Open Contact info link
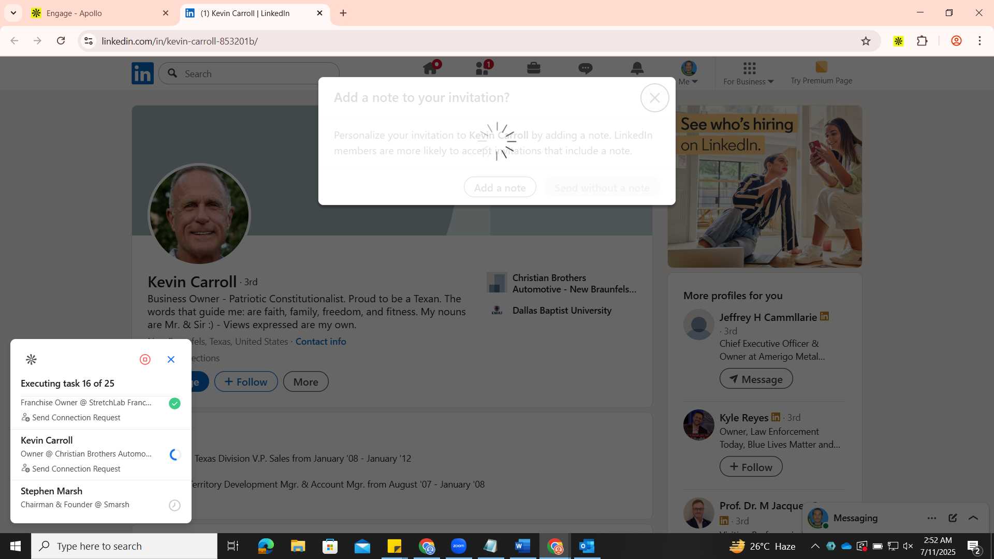Screen dimensions: 994x559 (x=321, y=342)
